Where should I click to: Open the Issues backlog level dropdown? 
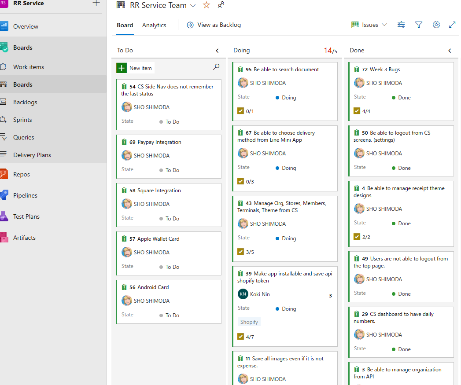pos(369,25)
